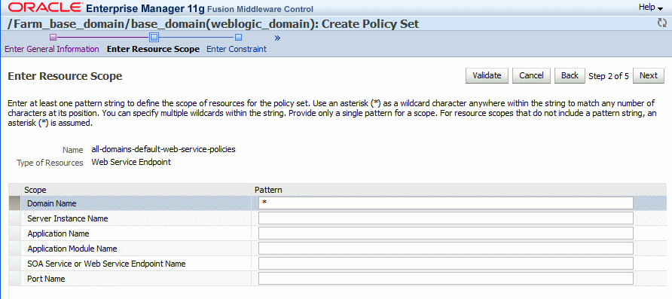
Task: Click the Enter Resource Scope step marker
Action: pos(154,37)
